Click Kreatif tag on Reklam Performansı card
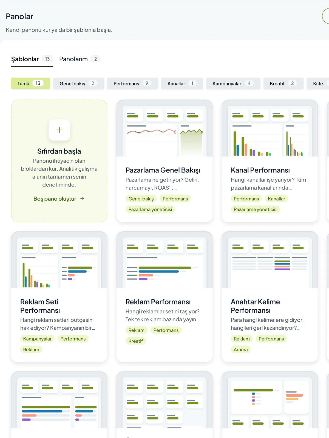 [x=136, y=341]
